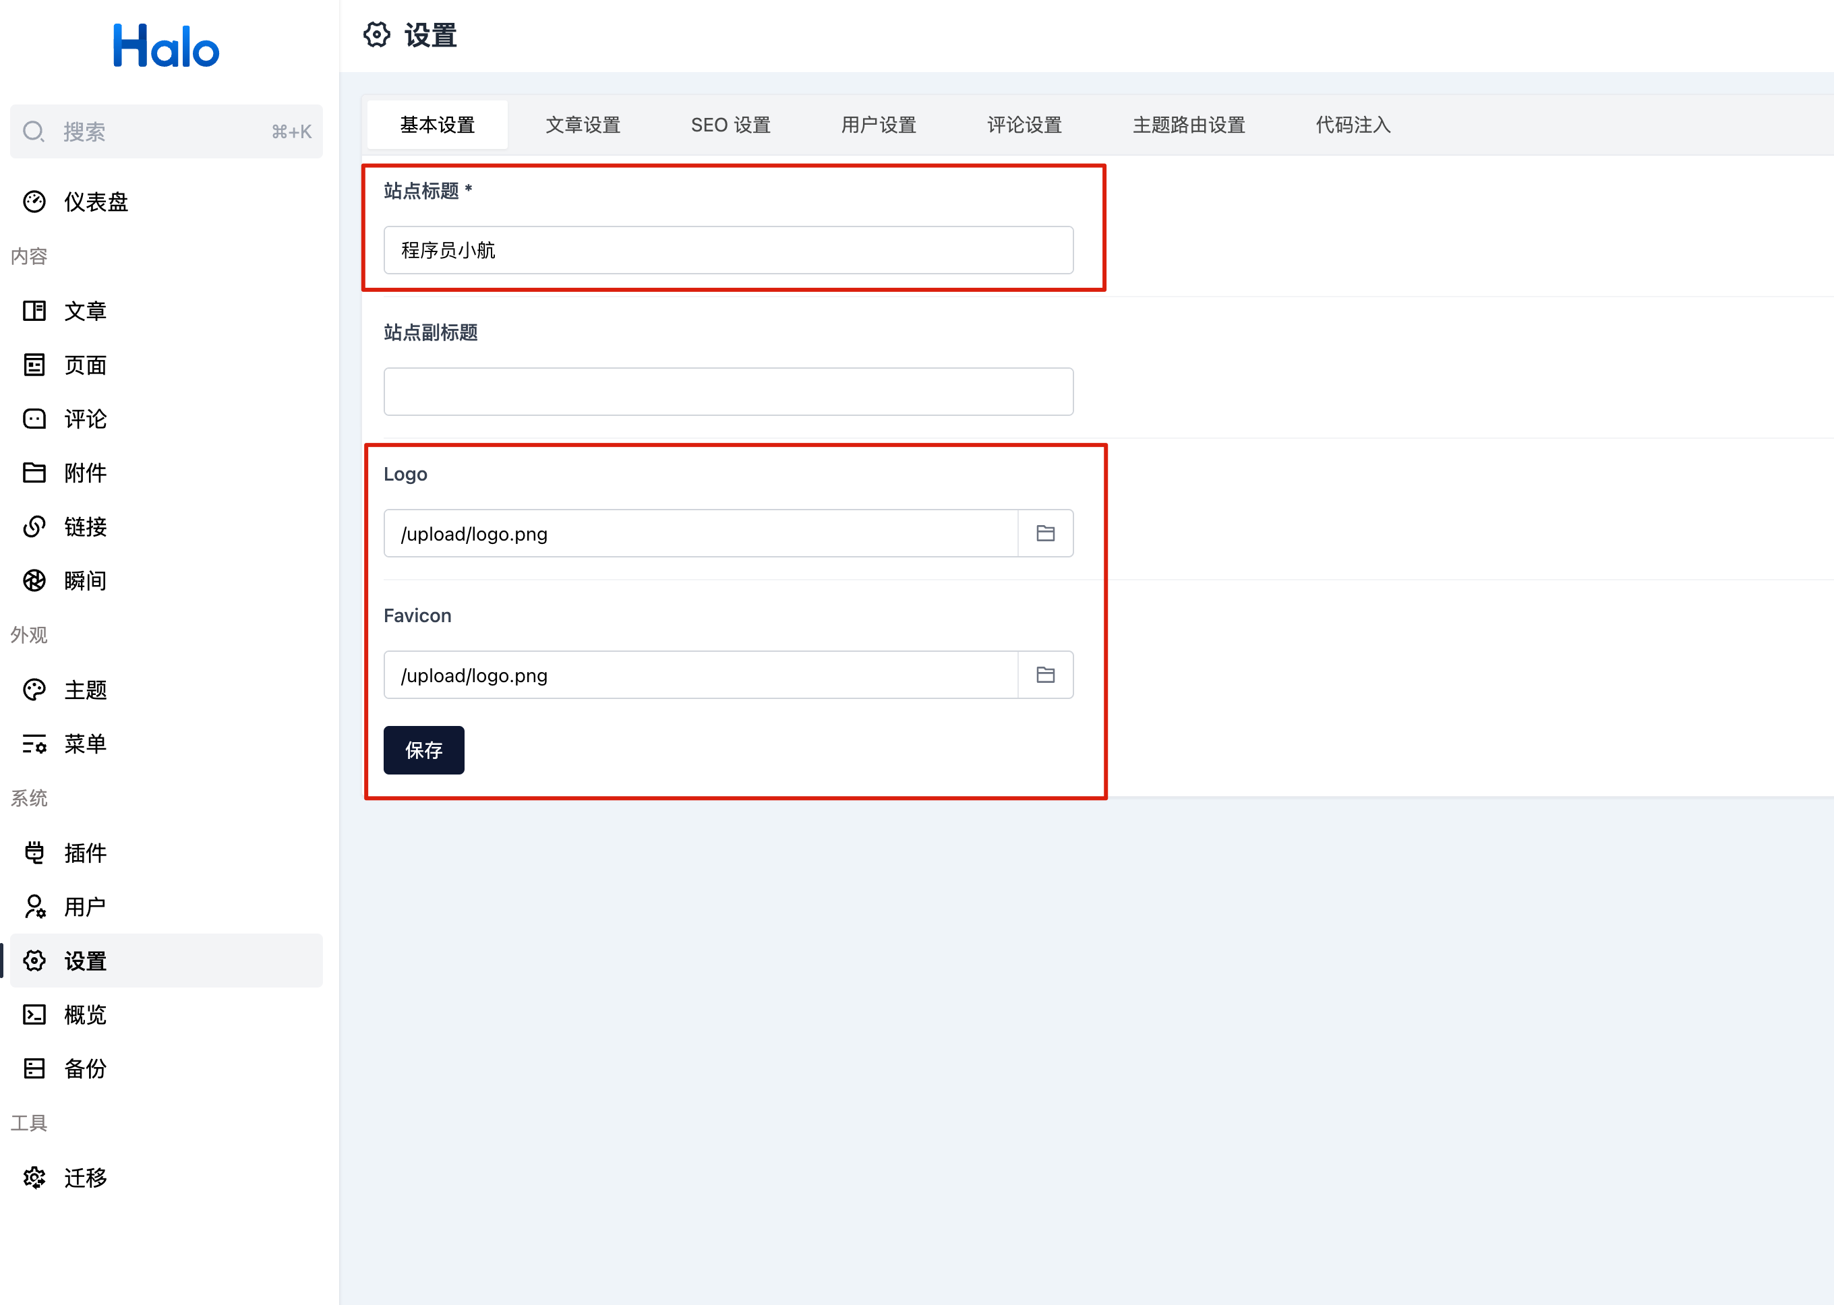Go to the 评论设置 tab
This screenshot has width=1834, height=1305.
pos(1025,125)
